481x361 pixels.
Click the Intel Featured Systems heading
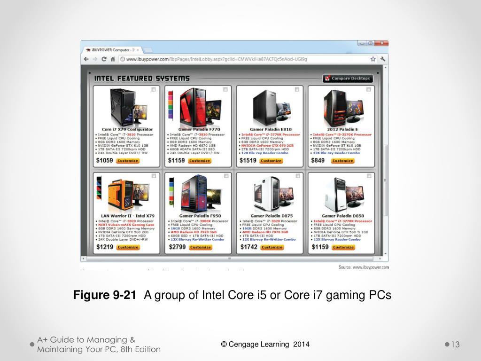142,78
